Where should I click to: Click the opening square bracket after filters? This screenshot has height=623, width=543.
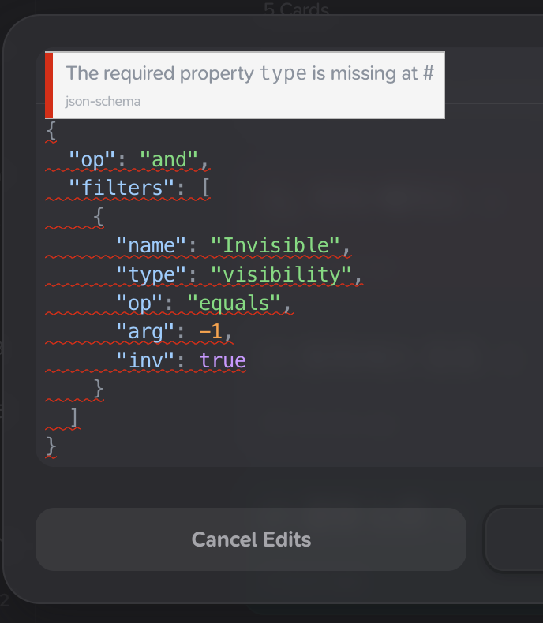point(205,189)
